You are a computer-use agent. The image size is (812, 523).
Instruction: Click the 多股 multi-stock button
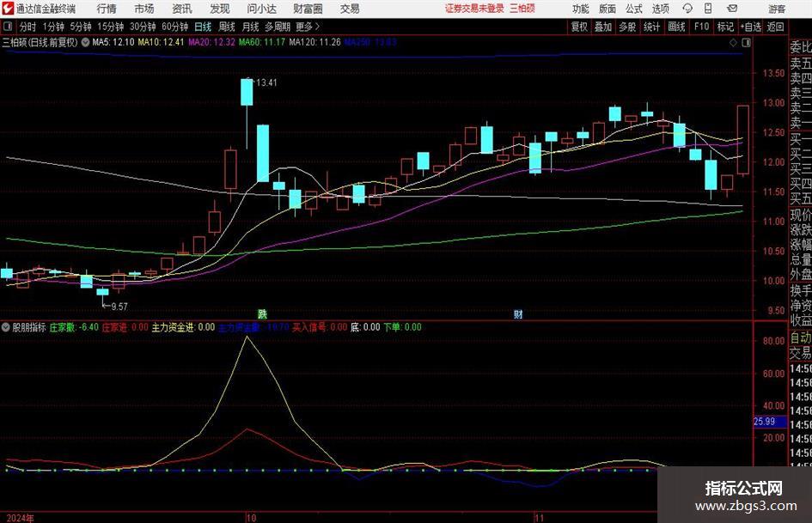(627, 27)
